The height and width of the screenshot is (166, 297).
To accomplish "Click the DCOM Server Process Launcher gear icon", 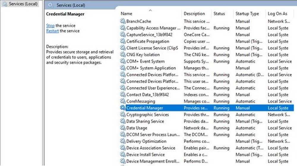I will pyautogui.click(x=123, y=134).
